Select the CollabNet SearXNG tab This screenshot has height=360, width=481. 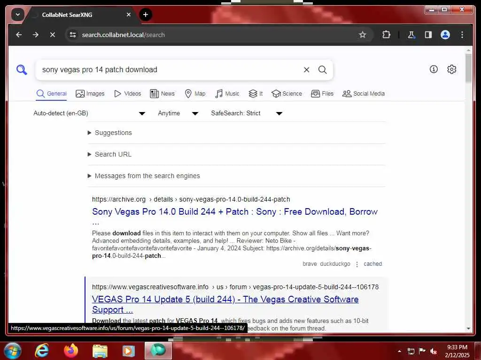(x=81, y=15)
